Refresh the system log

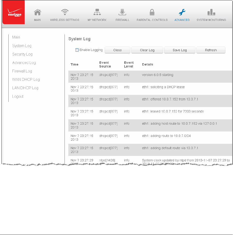[x=211, y=50]
